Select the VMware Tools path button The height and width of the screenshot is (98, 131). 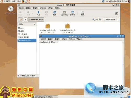coord(36,19)
